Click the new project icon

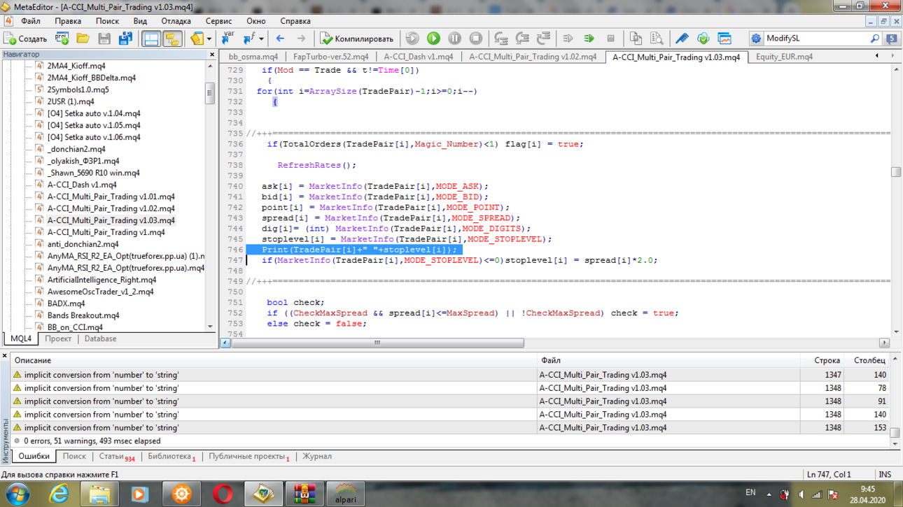62,38
